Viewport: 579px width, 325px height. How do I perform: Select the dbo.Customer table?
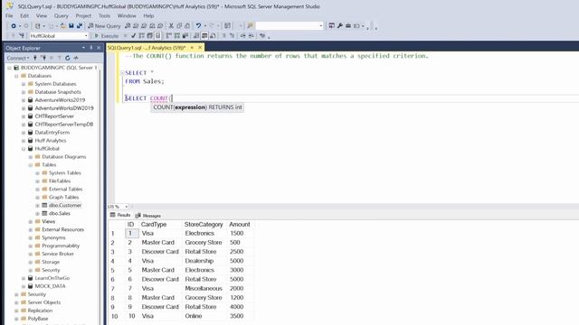[x=65, y=205]
